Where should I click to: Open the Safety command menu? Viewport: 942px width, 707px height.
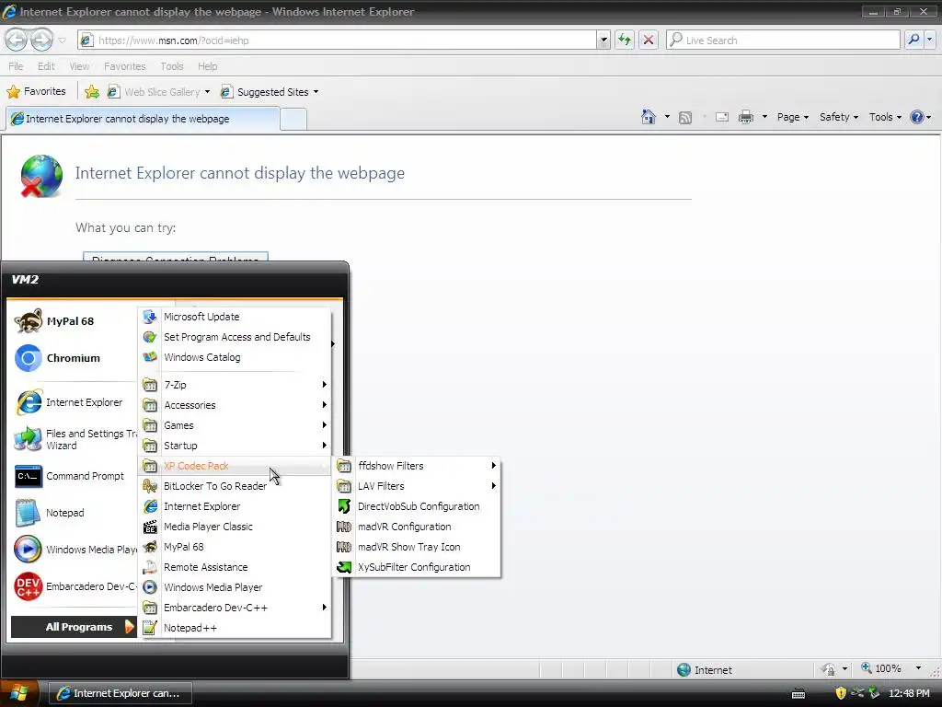click(839, 117)
